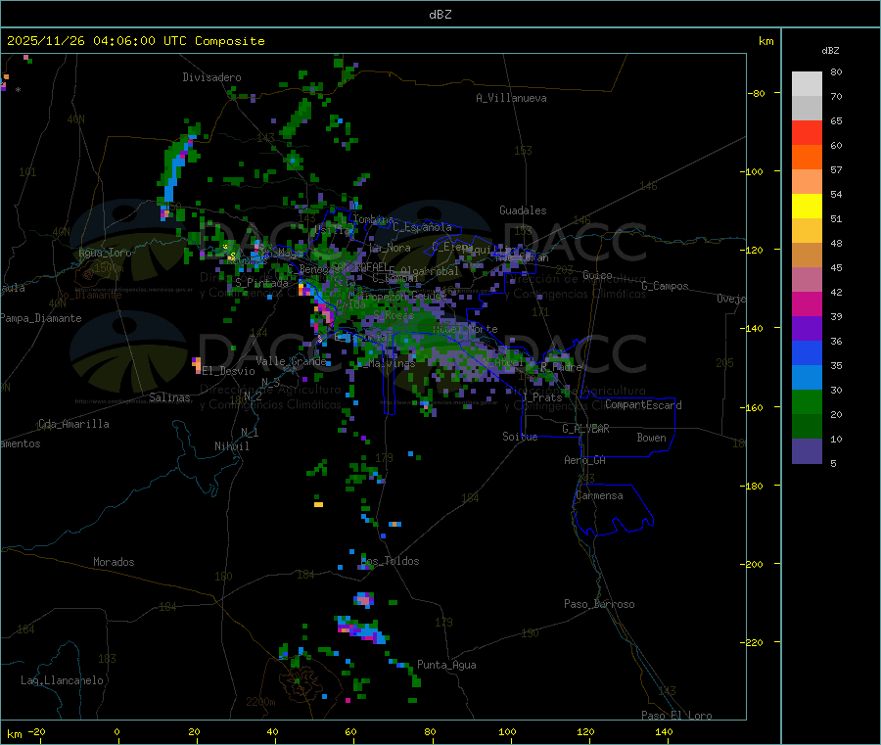Viewport: 881px width, 745px height.
Task: Click the dBZ title at top
Action: [x=440, y=15]
